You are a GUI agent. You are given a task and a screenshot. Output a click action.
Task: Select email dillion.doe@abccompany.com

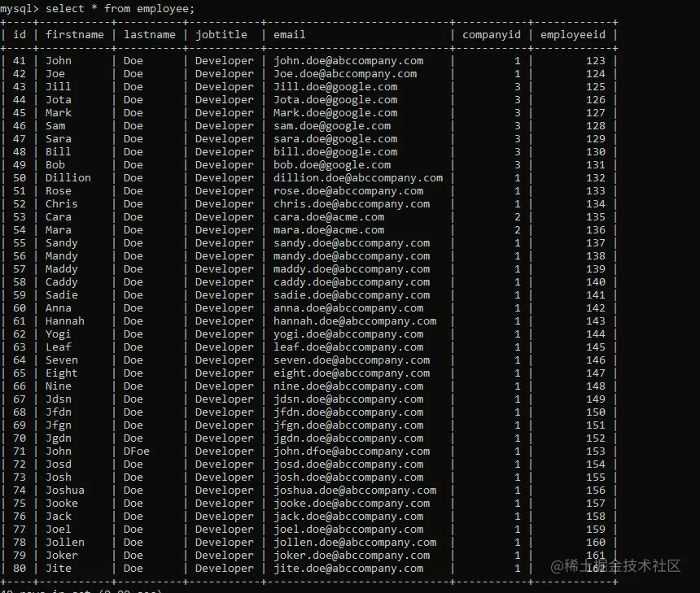[x=358, y=177]
